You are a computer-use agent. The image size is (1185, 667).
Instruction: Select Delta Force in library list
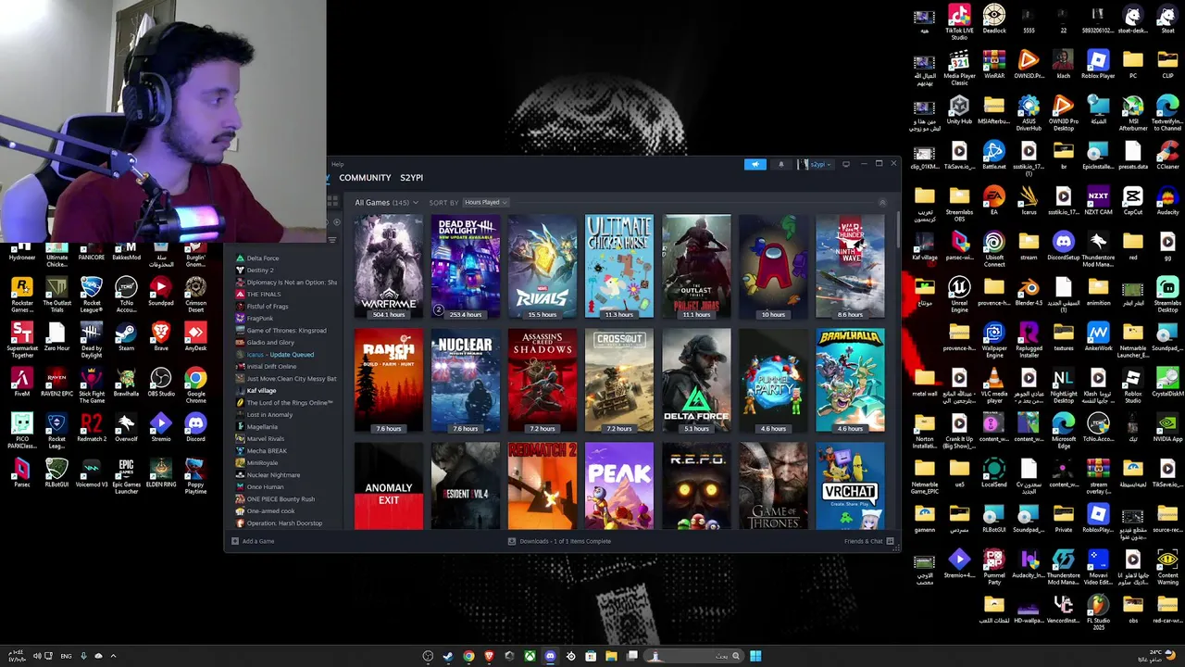263,258
